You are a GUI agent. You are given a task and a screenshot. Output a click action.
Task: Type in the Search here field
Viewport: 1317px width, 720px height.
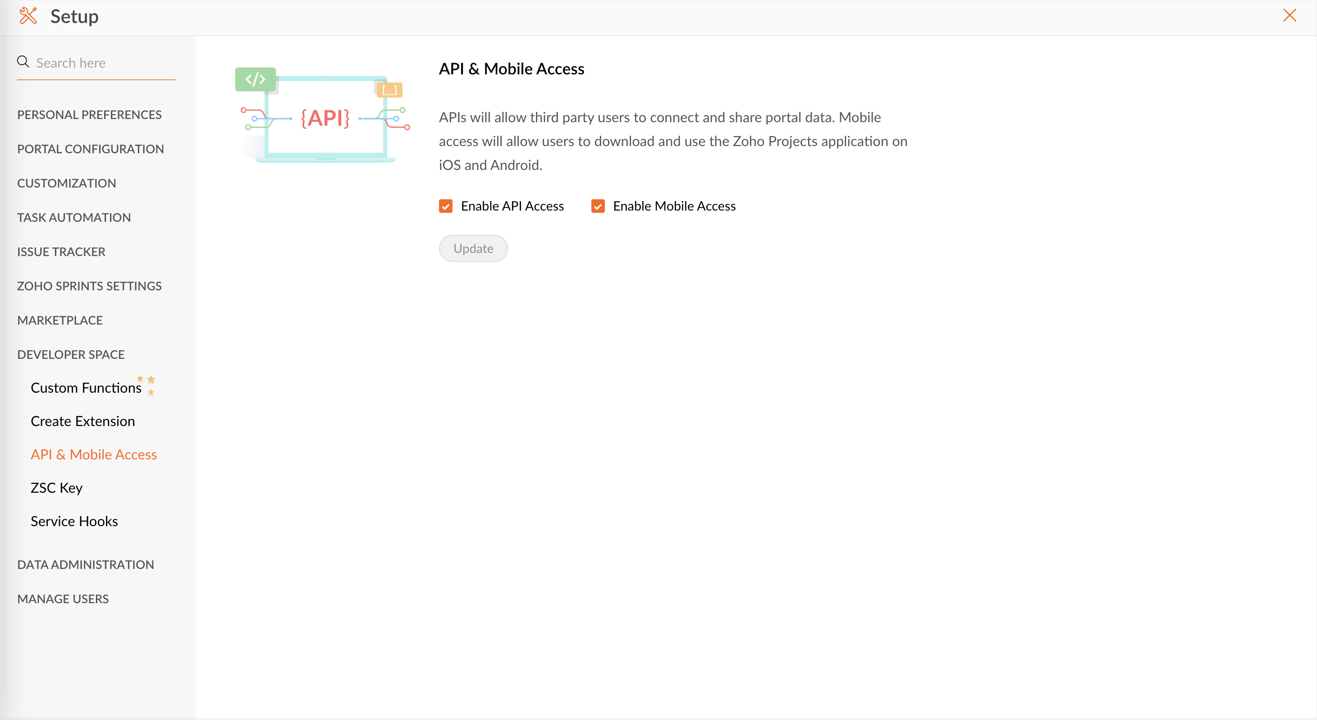point(102,63)
